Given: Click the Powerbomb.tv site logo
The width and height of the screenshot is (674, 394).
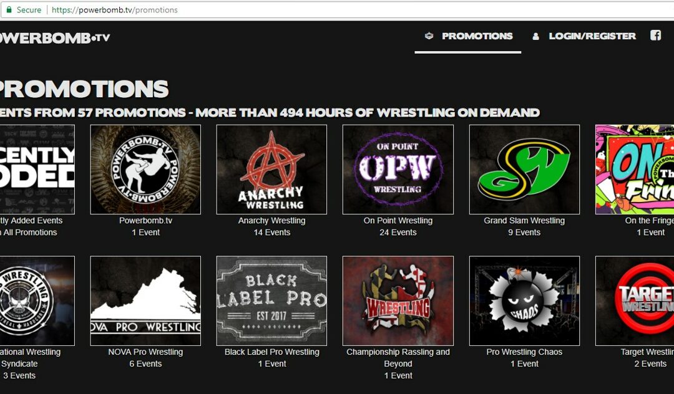Looking at the screenshot, I should (55, 38).
